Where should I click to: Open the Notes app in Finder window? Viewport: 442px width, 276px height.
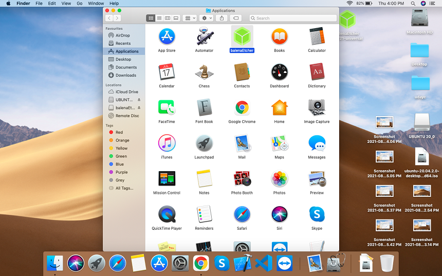[x=204, y=178]
